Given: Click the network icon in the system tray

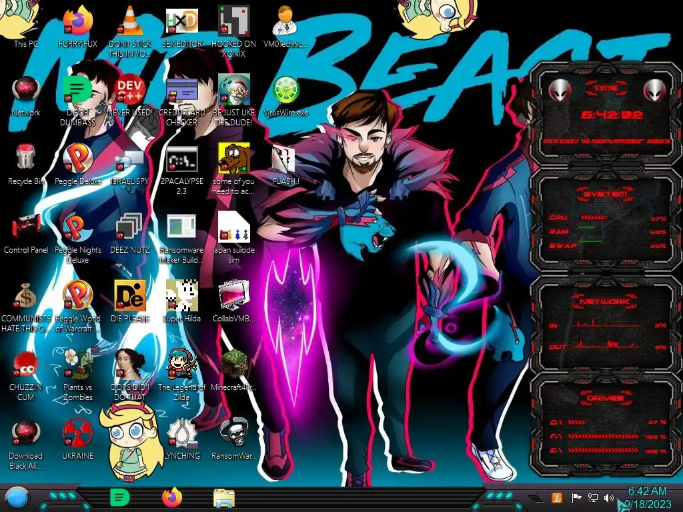Looking at the screenshot, I should tap(592, 497).
